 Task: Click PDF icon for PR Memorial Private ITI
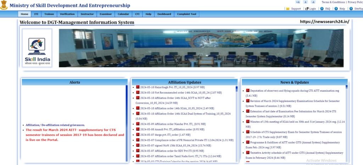tap(138, 140)
